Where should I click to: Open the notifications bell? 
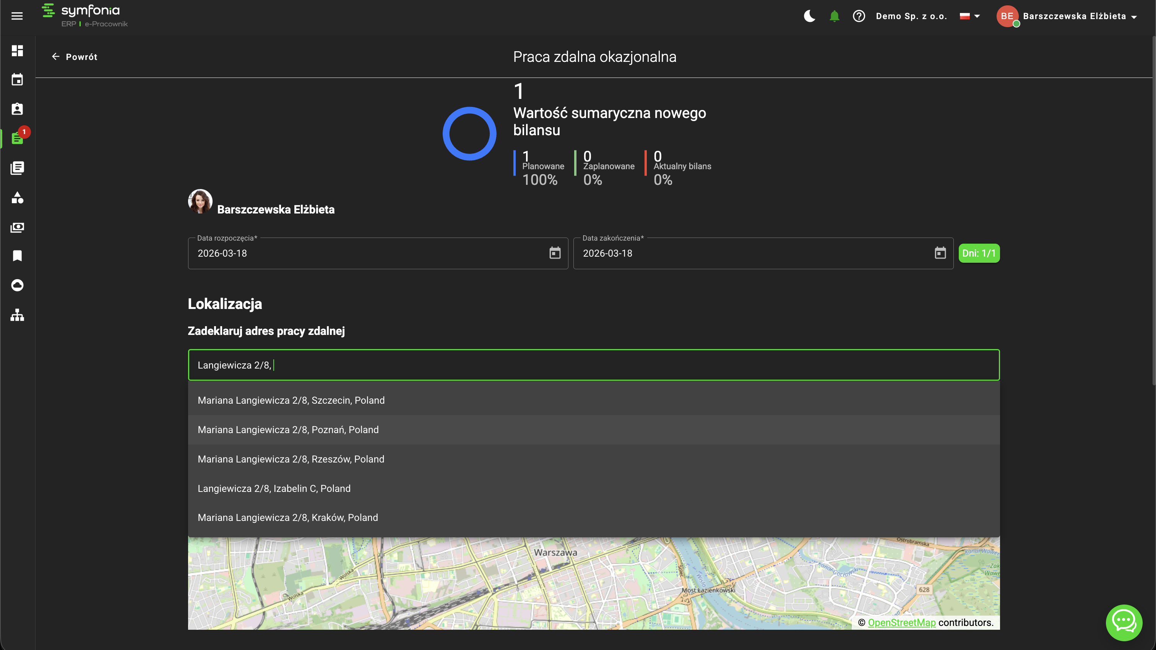tap(834, 16)
